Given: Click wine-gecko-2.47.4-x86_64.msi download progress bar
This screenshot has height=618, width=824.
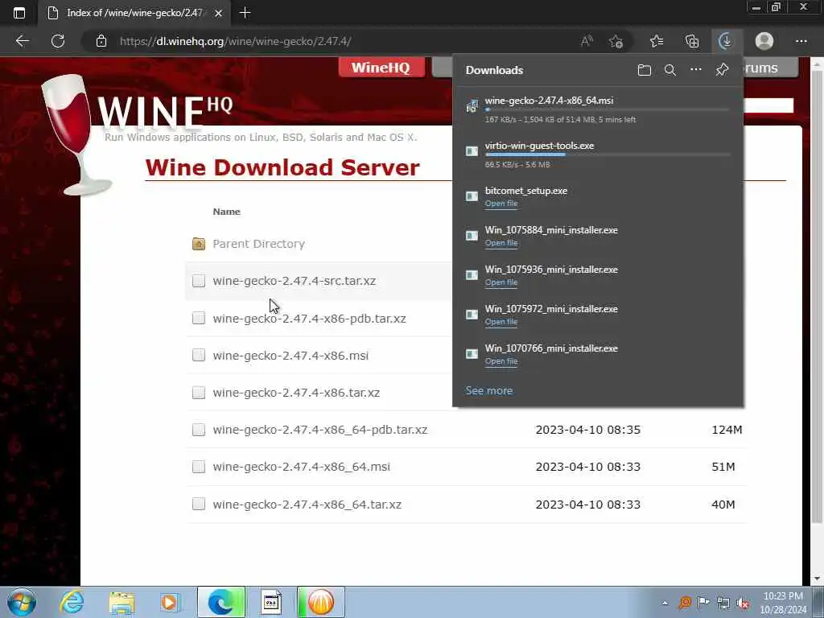Looking at the screenshot, I should coord(607,109).
